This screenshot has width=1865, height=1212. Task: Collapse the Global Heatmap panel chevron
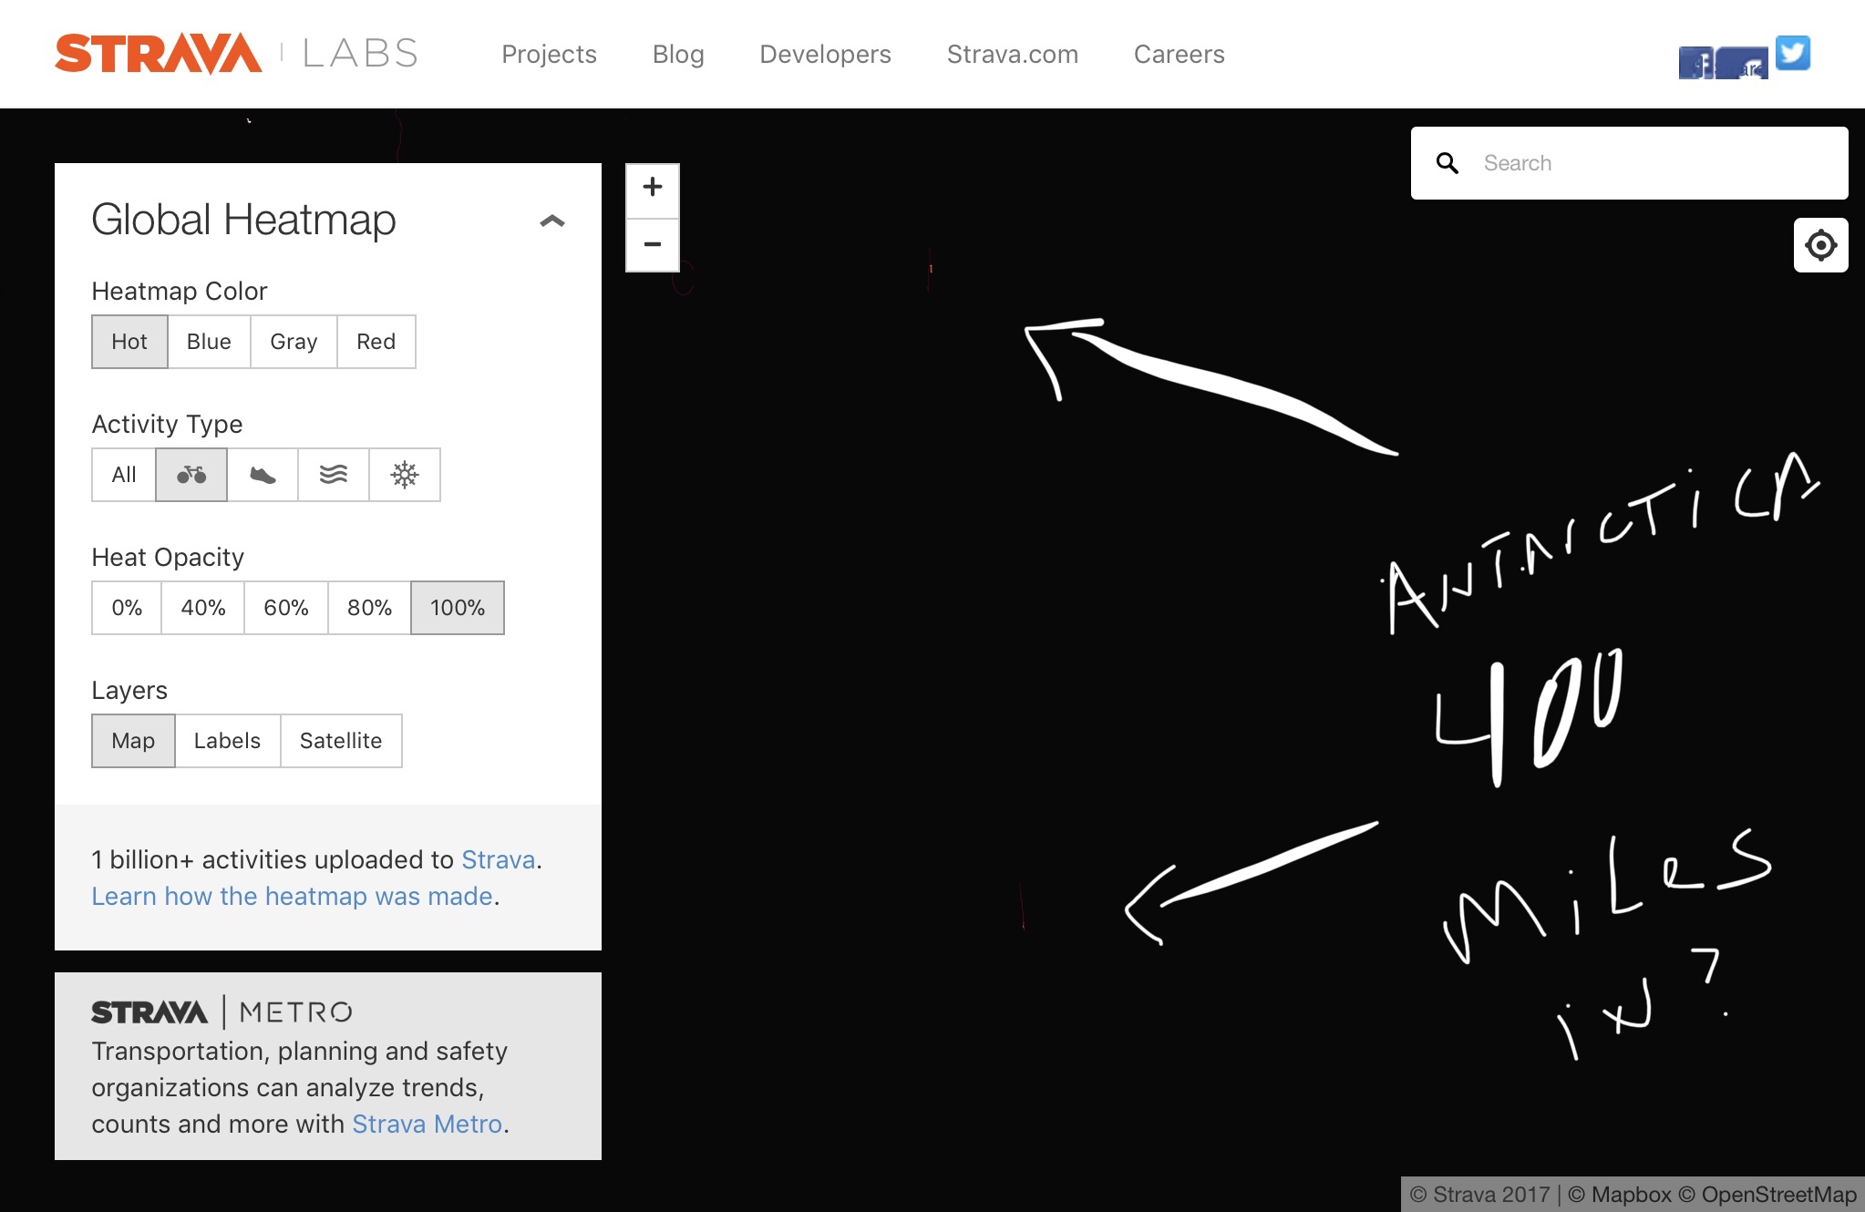pos(552,221)
